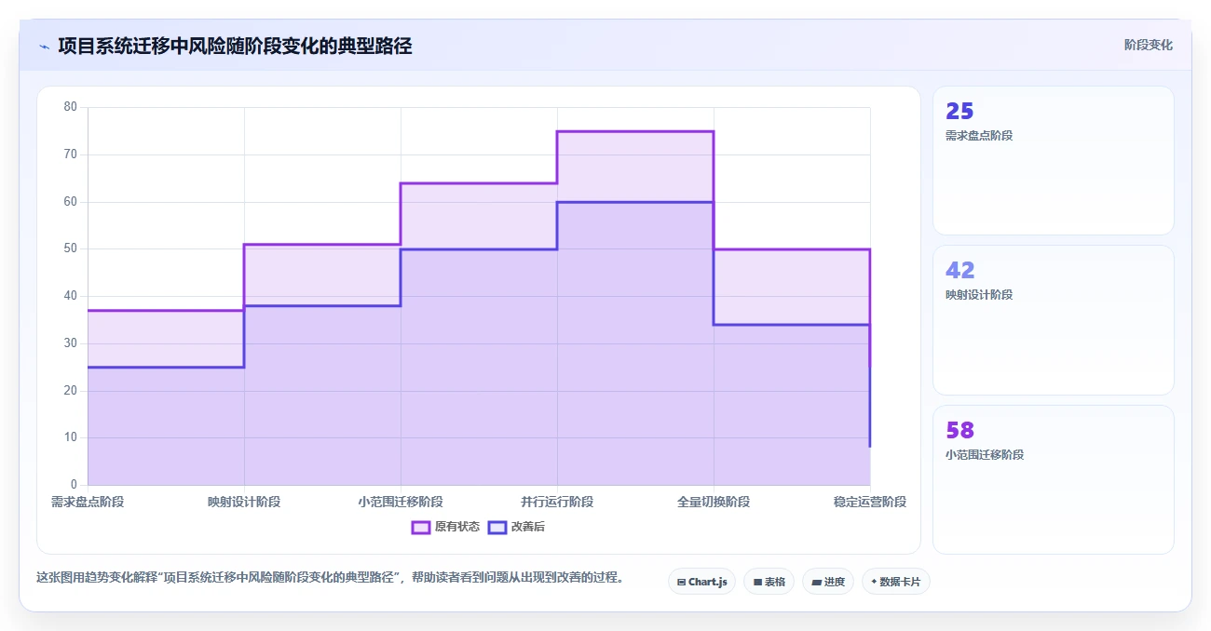Click the y-axis value 50
The height and width of the screenshot is (631, 1211).
click(x=71, y=248)
